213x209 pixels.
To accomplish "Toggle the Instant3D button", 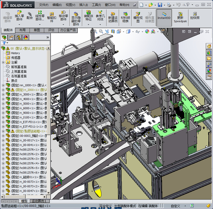I will (164, 16).
